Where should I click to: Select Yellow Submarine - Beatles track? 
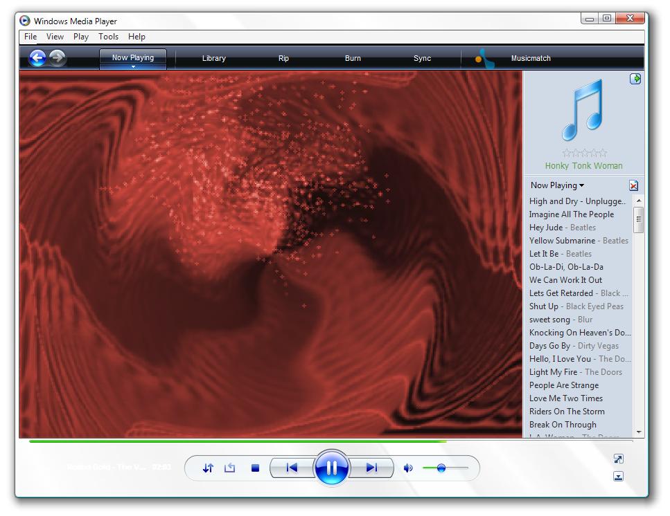coord(578,241)
